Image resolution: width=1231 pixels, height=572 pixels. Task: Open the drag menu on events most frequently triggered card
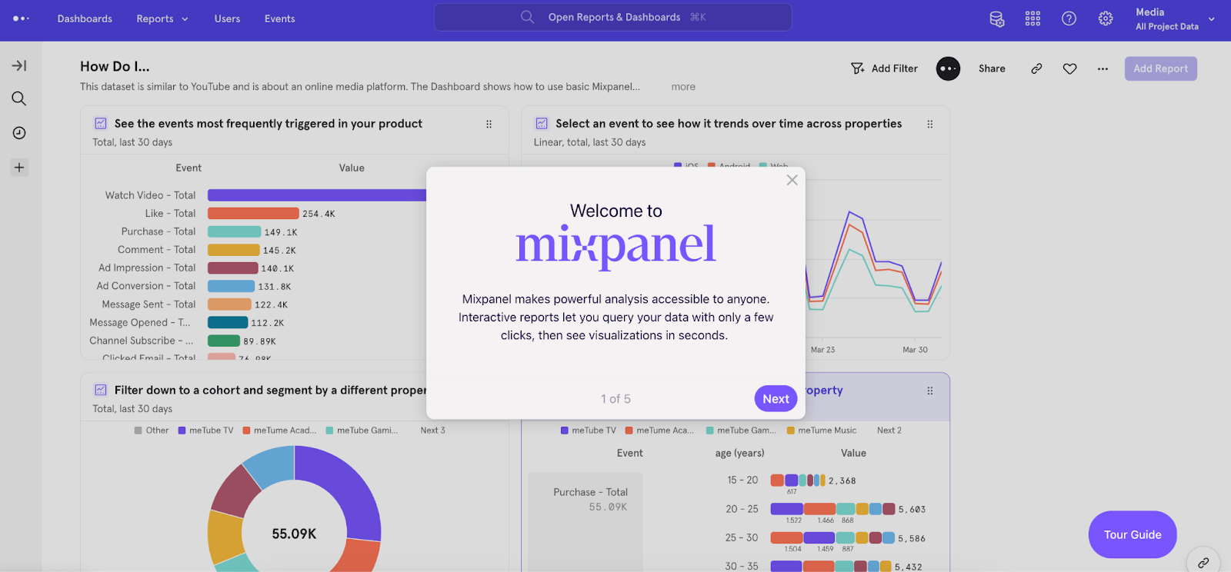489,124
